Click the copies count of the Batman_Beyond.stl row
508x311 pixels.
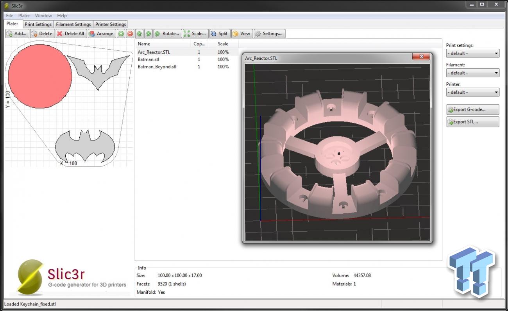(199, 67)
